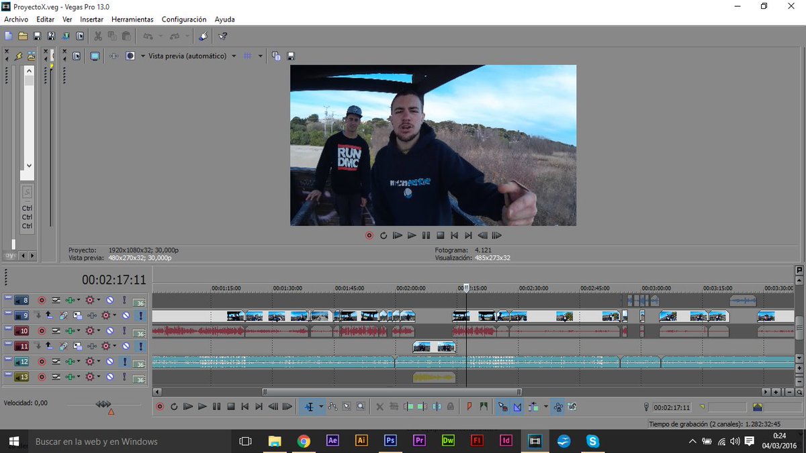The image size is (806, 453).
Task: Toggle solo on video track 9
Action: [141, 315]
